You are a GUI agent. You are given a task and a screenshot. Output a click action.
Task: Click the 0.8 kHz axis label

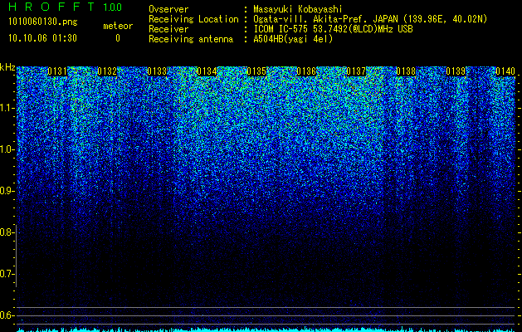click(7, 232)
